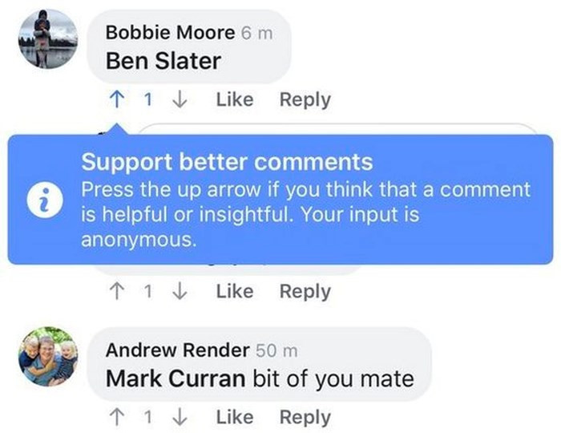
Task: Click the Support better comments heading
Action: click(227, 162)
